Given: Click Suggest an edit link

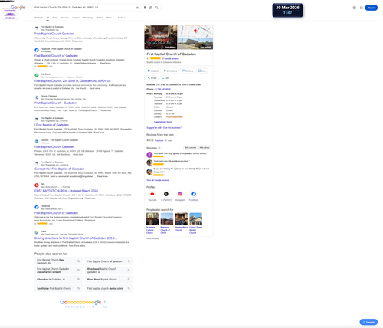Looking at the screenshot, I should pyautogui.click(x=154, y=128).
